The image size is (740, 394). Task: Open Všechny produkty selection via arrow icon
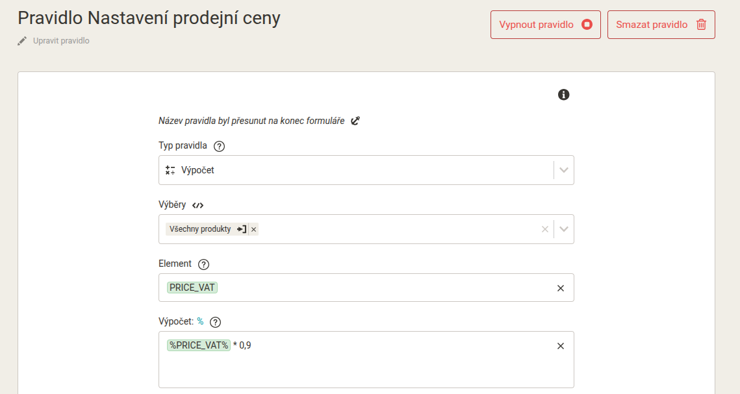point(242,229)
